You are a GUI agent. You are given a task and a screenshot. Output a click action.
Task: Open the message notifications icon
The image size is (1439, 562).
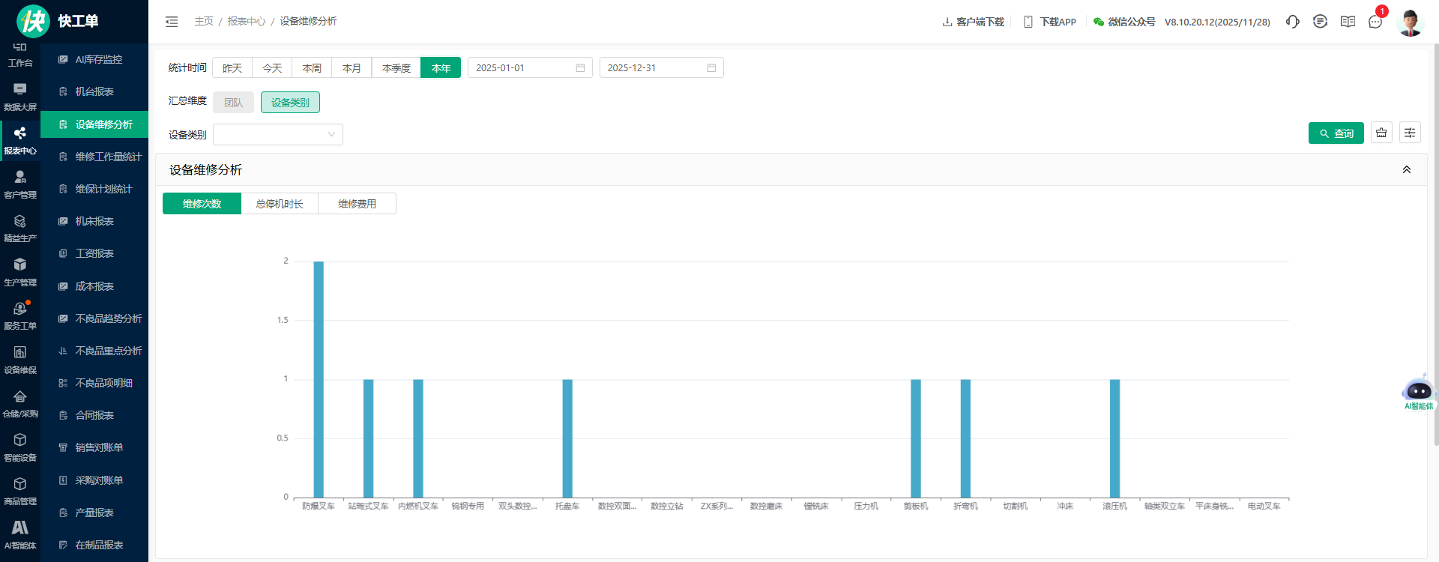1375,22
